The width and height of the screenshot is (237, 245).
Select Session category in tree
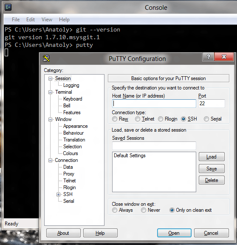(x=63, y=78)
